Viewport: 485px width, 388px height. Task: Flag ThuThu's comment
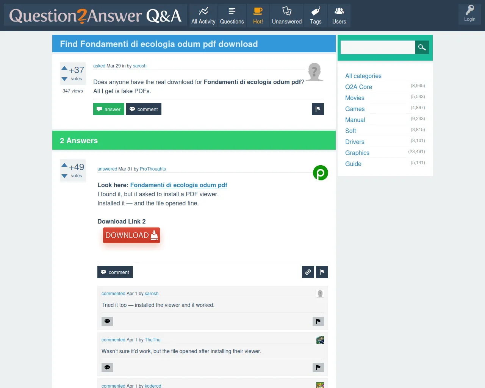318,368
